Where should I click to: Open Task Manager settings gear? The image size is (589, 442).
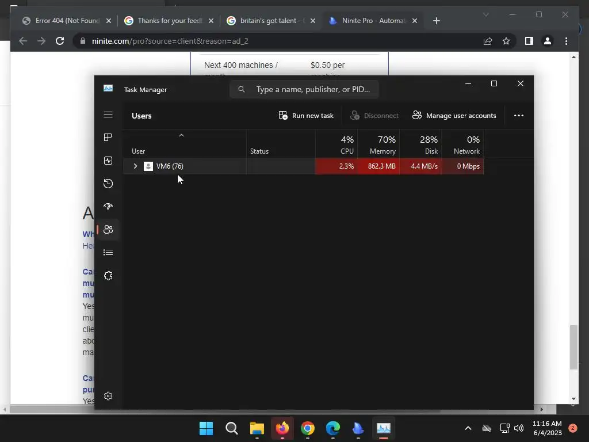[x=108, y=396]
